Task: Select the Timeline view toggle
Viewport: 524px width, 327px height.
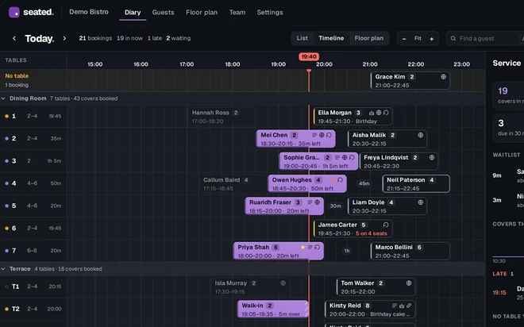Action: click(x=331, y=38)
